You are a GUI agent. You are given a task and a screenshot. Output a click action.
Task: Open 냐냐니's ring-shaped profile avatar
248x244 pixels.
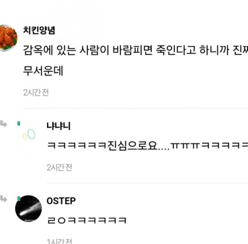point(29,135)
